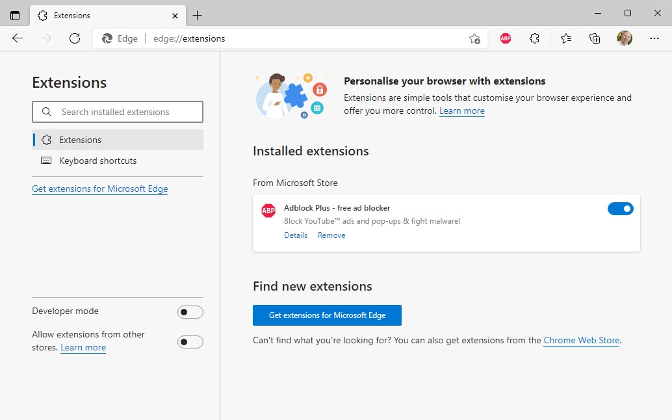Click the Adblock Plus logo in extension card
Screen dimensions: 672x420
pyautogui.click(x=268, y=211)
